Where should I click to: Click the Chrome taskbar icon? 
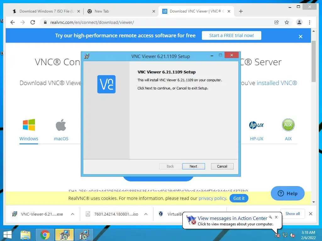(x=45, y=235)
